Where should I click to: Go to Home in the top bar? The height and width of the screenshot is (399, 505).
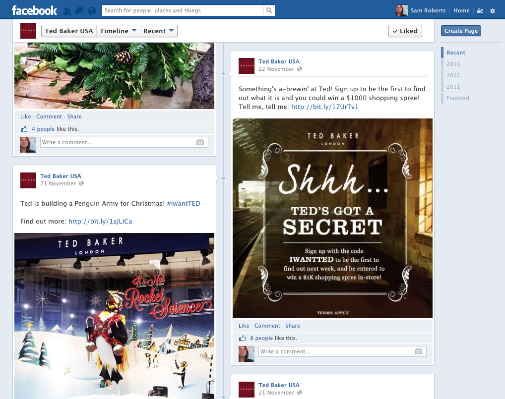(x=461, y=10)
